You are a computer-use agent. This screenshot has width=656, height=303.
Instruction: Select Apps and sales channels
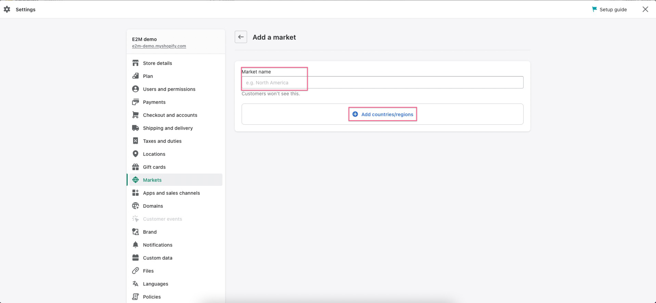[x=171, y=193]
